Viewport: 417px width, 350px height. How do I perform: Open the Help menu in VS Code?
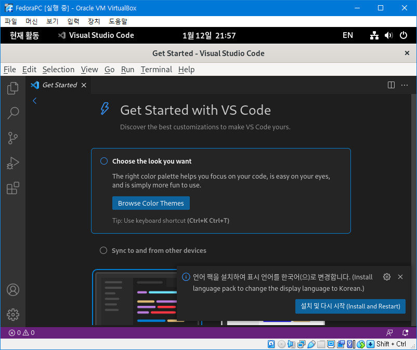[x=187, y=69]
